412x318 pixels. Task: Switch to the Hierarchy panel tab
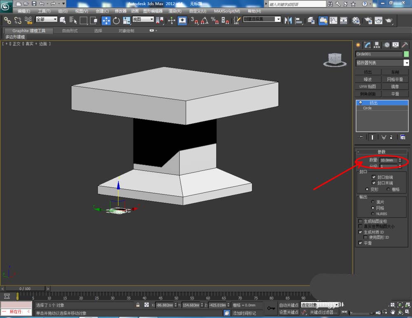377,45
